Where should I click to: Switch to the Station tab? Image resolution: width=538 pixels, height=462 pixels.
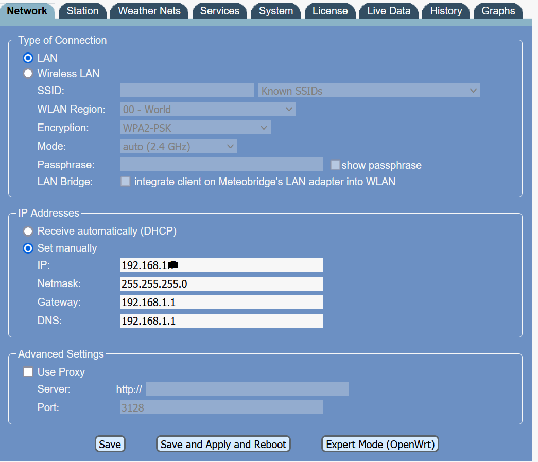pyautogui.click(x=82, y=11)
